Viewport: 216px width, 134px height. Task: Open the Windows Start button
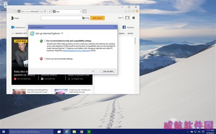coord(4,131)
